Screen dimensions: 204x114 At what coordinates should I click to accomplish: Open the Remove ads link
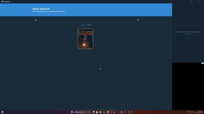coord(188,34)
